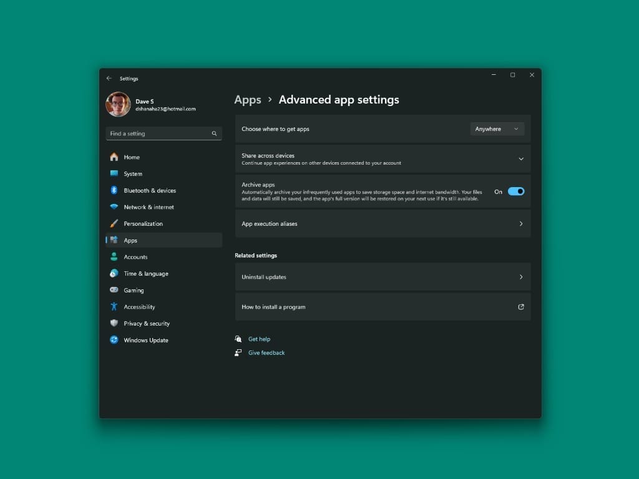Click the Accounts icon in the sidebar
This screenshot has height=479, width=639.
click(x=115, y=256)
